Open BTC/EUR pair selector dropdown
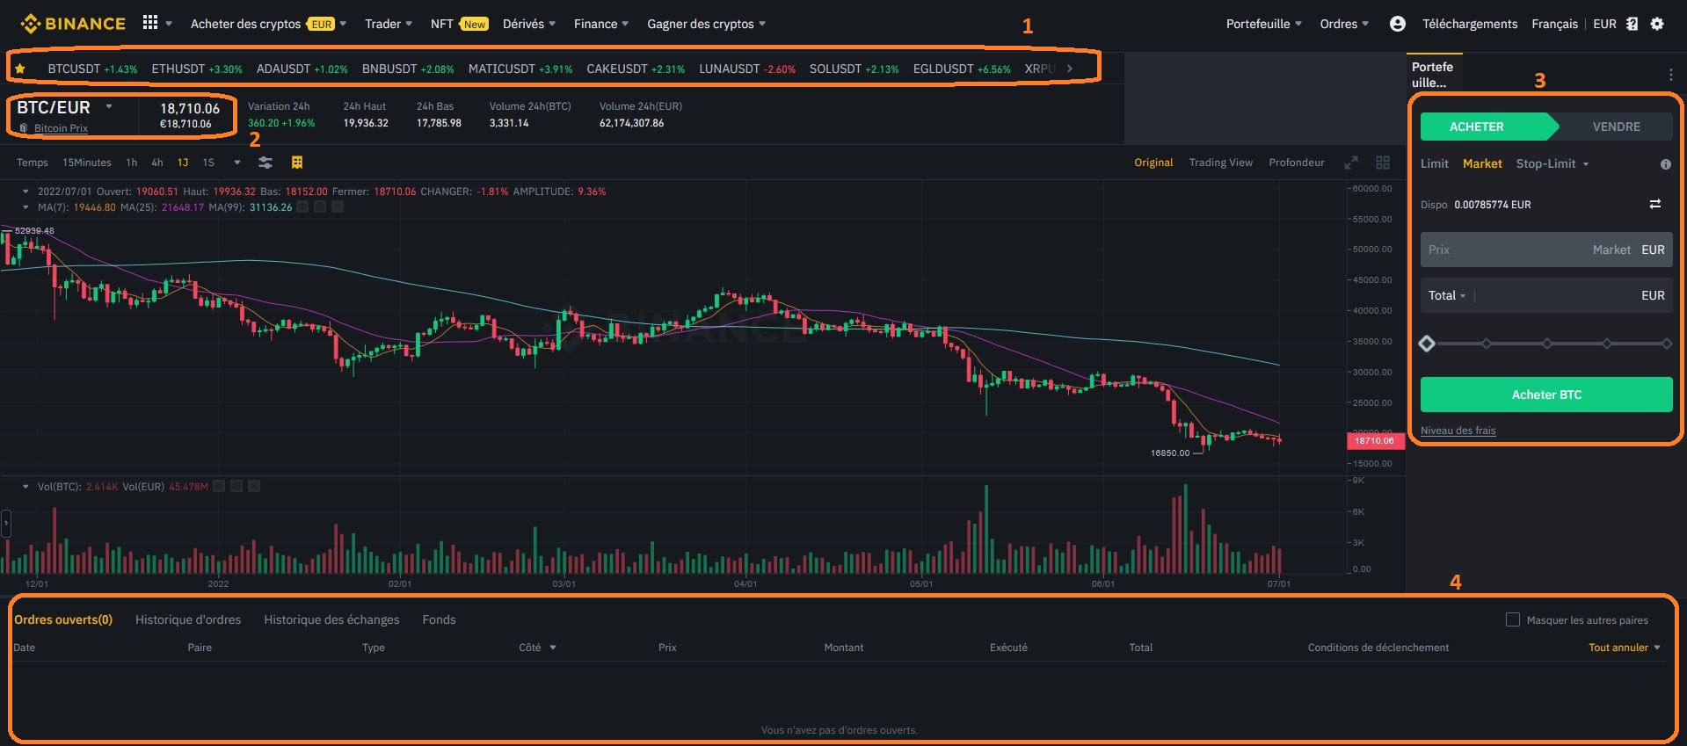The image size is (1687, 746). (109, 107)
